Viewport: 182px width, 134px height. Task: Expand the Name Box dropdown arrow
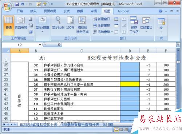[x=40, y=45]
